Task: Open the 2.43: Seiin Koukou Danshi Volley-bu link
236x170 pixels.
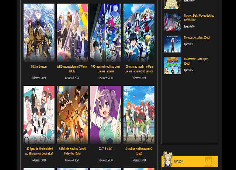Action: [72, 151]
